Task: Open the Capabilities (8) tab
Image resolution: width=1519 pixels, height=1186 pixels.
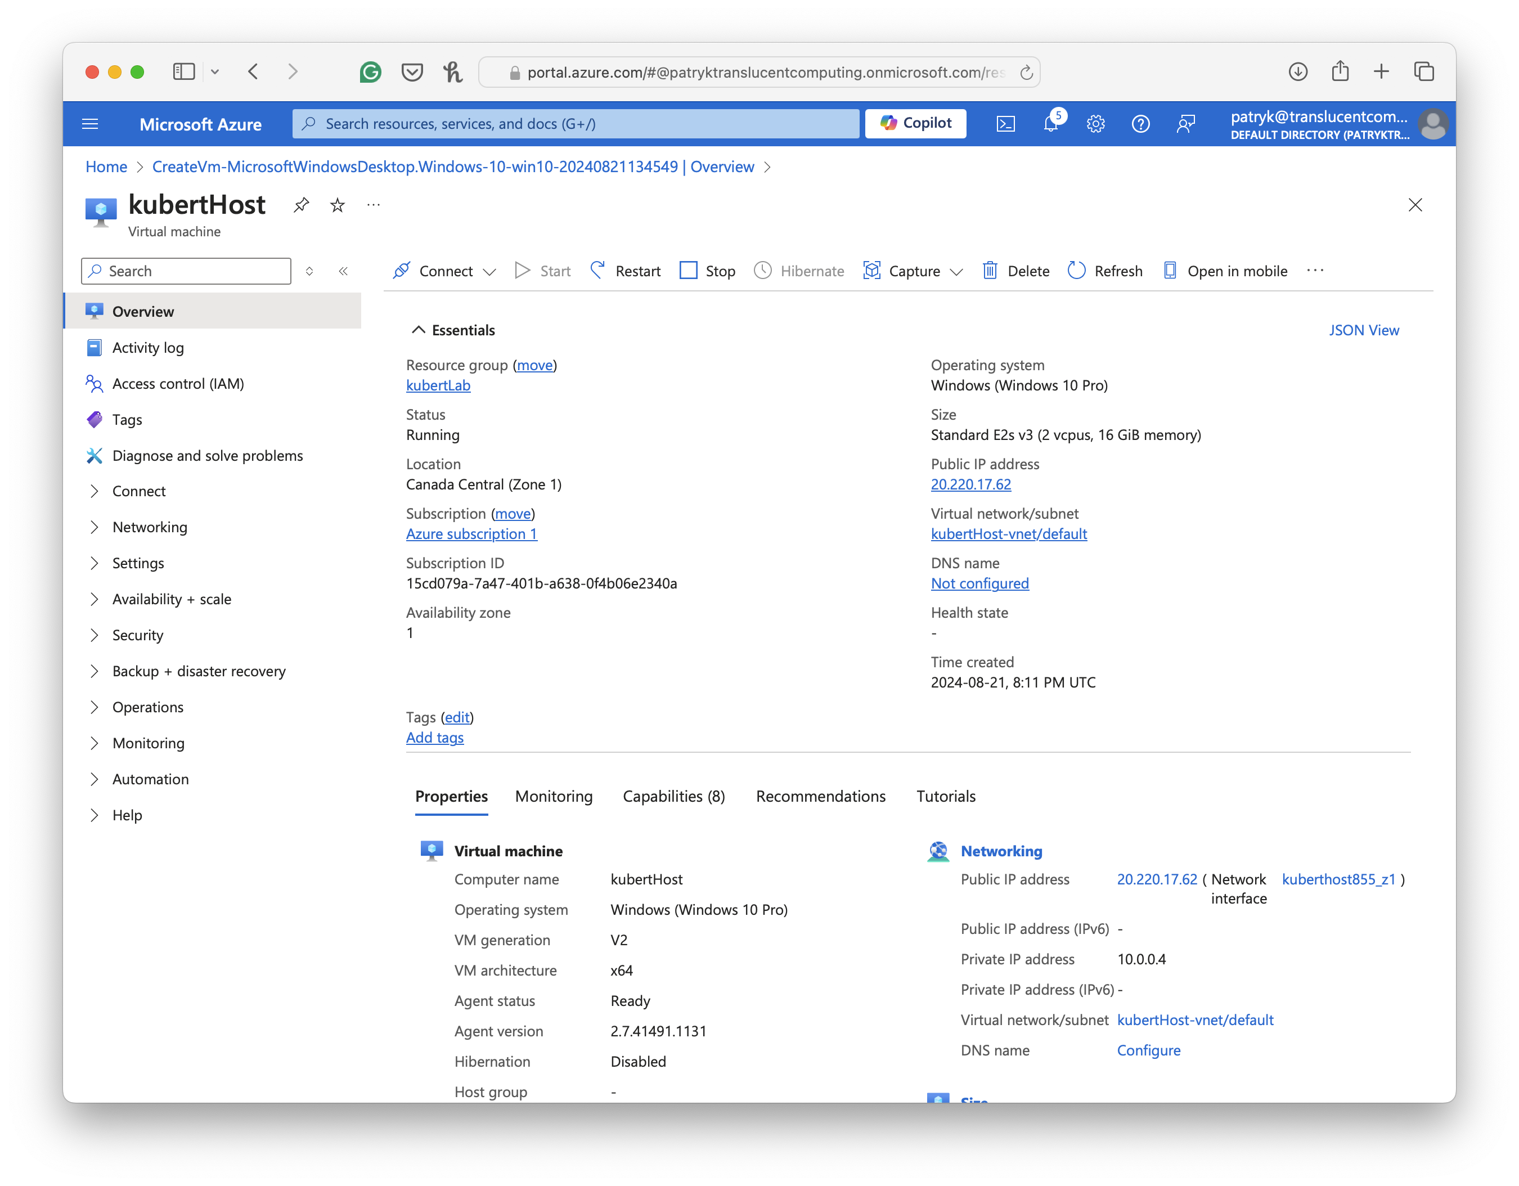Action: click(673, 796)
